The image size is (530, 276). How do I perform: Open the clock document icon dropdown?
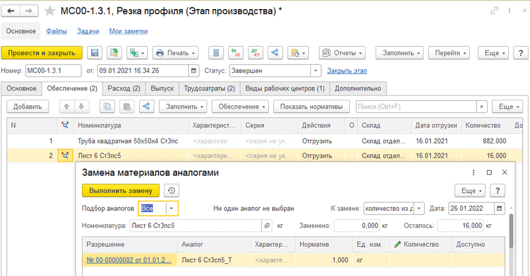pos(298,53)
